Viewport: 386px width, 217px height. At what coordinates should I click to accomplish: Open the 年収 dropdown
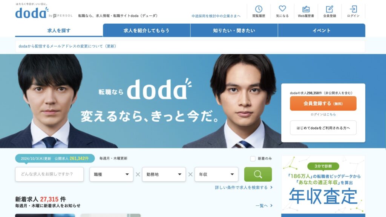click(x=216, y=174)
